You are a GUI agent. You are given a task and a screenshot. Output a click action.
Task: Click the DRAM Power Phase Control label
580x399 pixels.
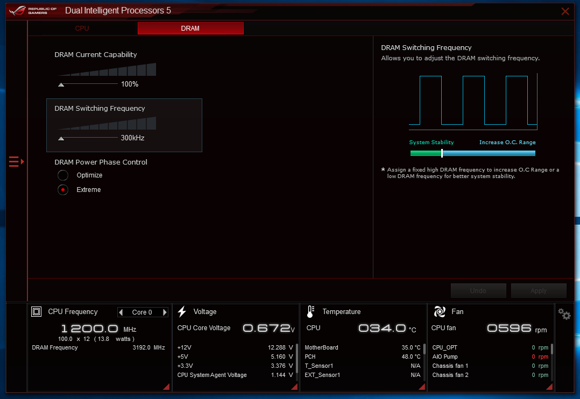(x=101, y=162)
